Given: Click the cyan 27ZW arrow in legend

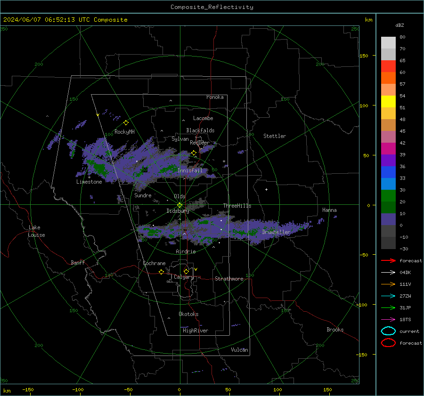Looking at the screenshot, I should (388, 296).
